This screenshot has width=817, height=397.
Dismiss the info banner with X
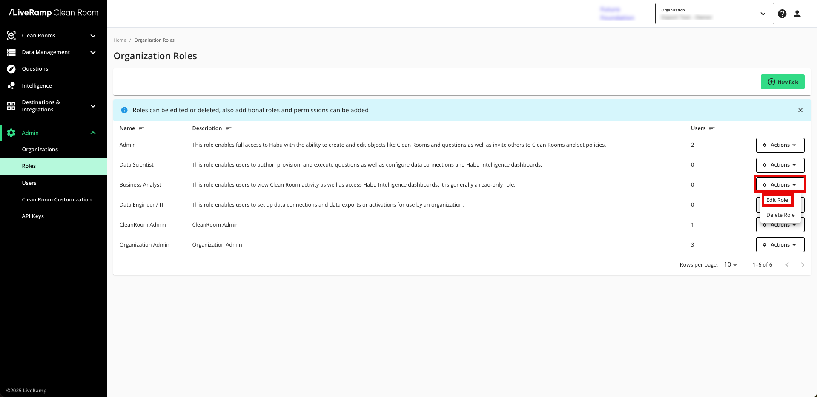point(800,110)
